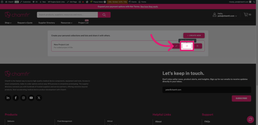The height and width of the screenshot is (125, 258).
Task: Open the Nitinol product category link
Action: point(110,121)
